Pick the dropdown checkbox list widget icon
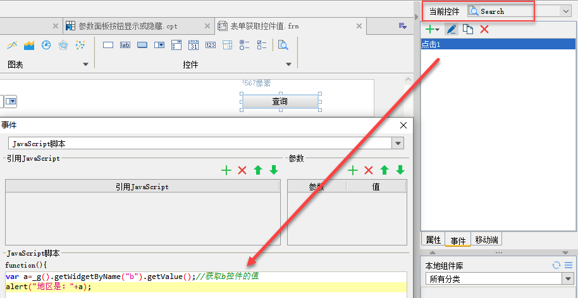 coord(176,45)
